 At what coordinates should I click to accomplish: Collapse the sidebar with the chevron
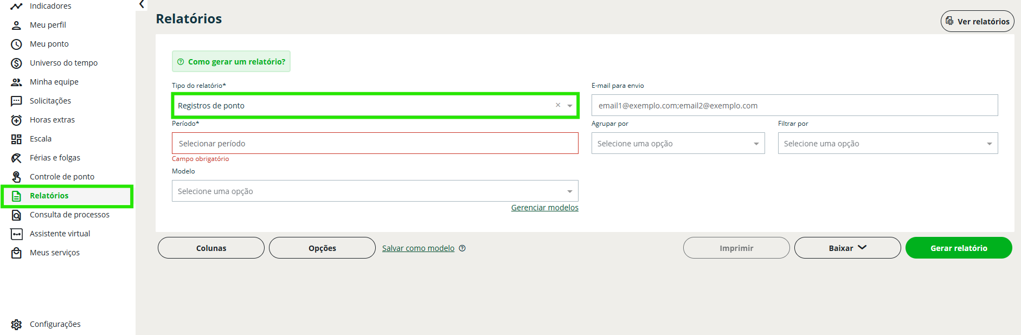(x=142, y=4)
